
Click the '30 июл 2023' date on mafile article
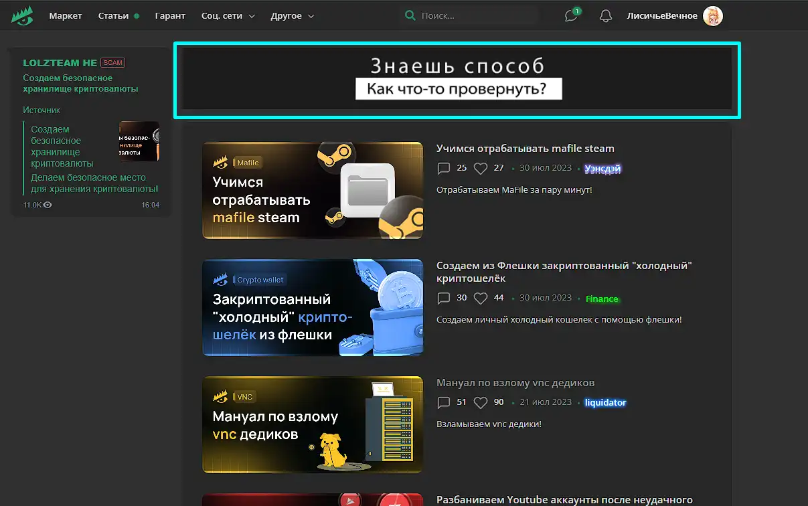tap(546, 167)
